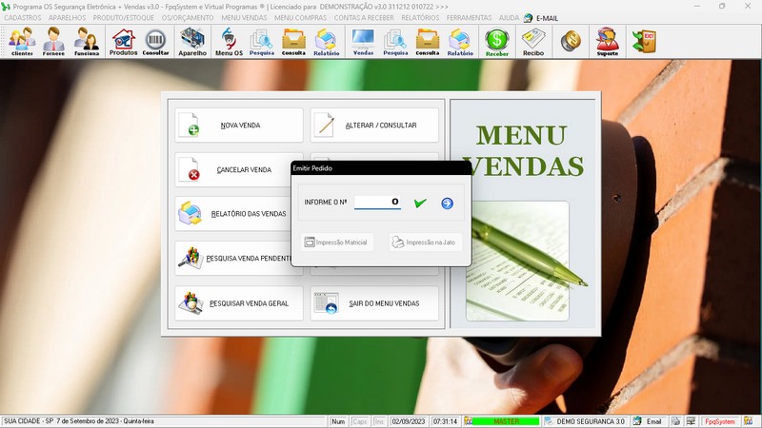Screen dimensions: 762x428
Task: Focus the INFORME O Nº input field
Action: pos(377,202)
